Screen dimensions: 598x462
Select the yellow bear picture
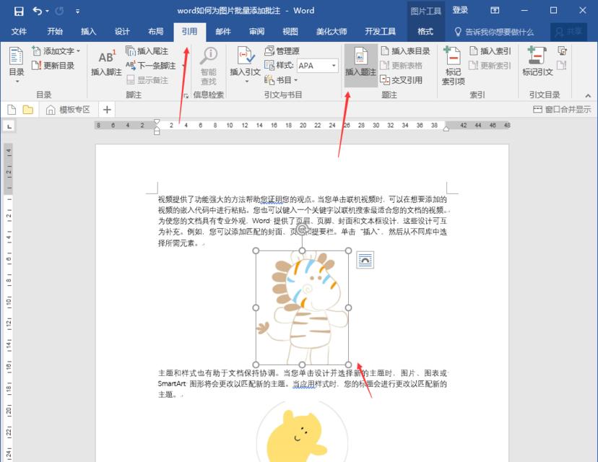click(x=302, y=432)
